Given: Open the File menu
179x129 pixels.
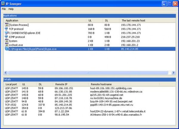Looking at the screenshot, I should click(x=4, y=9).
